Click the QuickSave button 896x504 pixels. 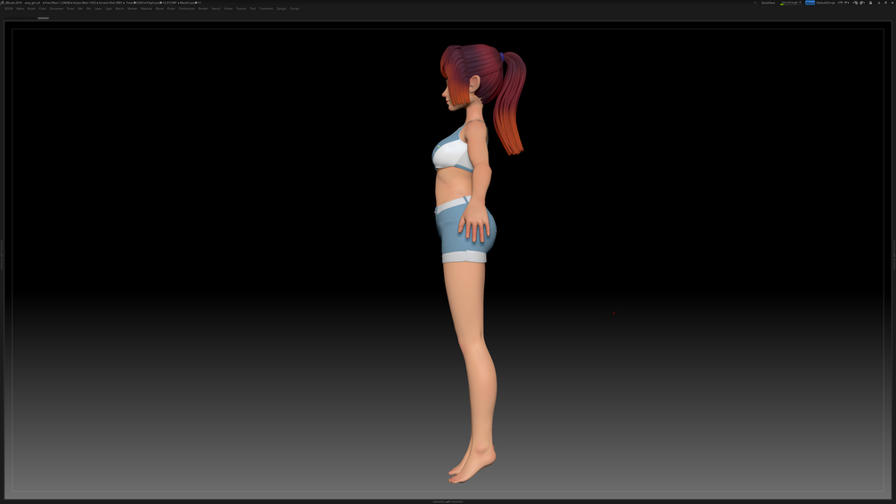[x=769, y=3]
